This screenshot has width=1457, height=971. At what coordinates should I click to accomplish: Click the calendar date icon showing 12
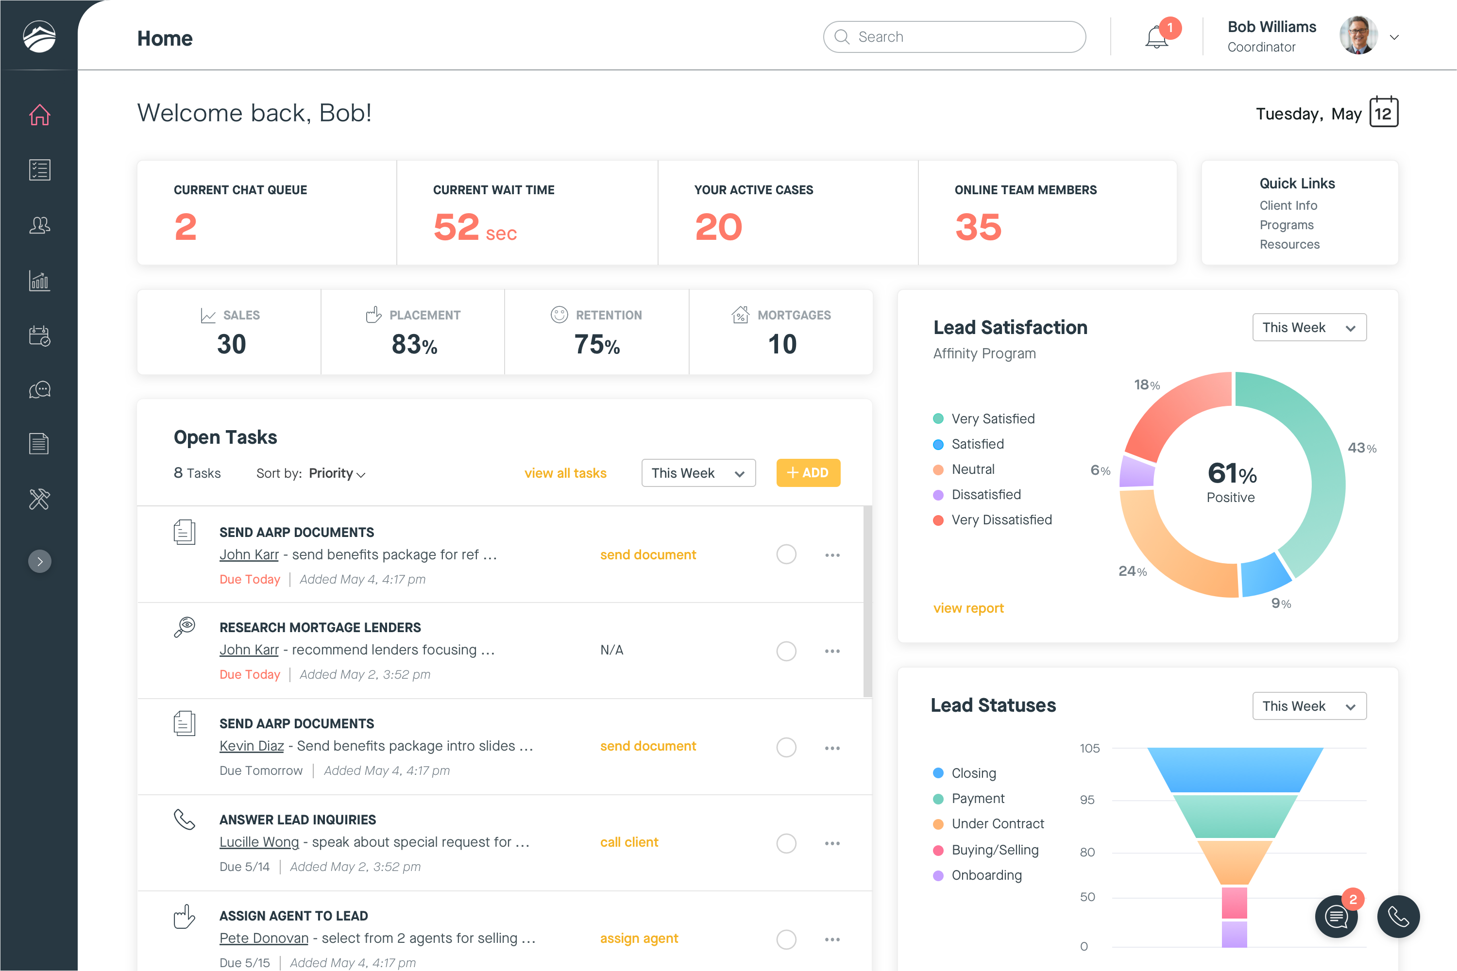tap(1383, 113)
